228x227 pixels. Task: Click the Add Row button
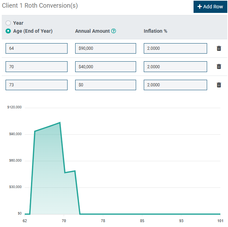pos(210,7)
